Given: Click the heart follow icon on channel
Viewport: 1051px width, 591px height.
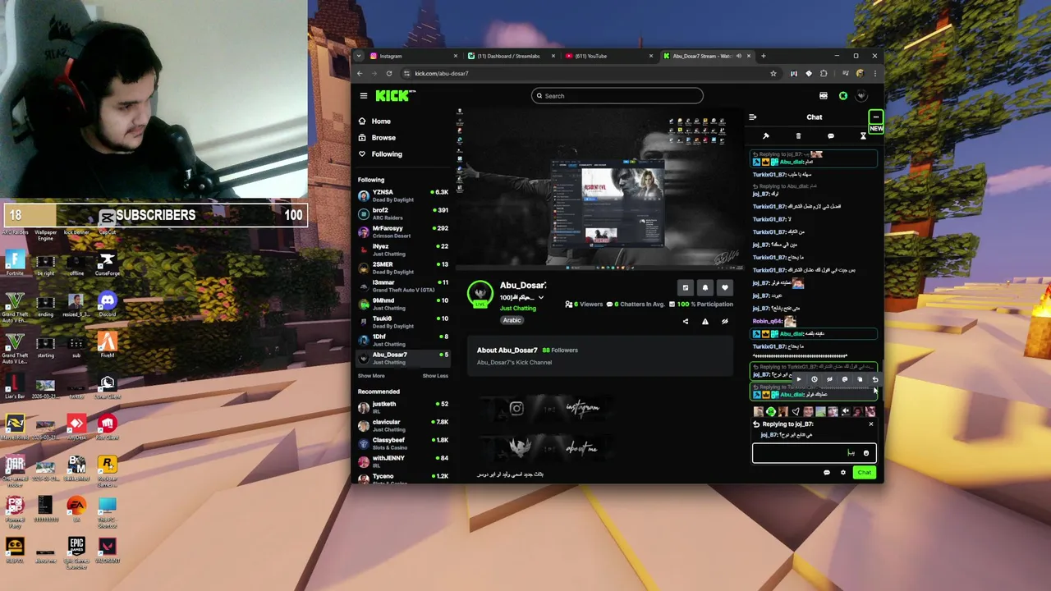Looking at the screenshot, I should click(x=724, y=287).
